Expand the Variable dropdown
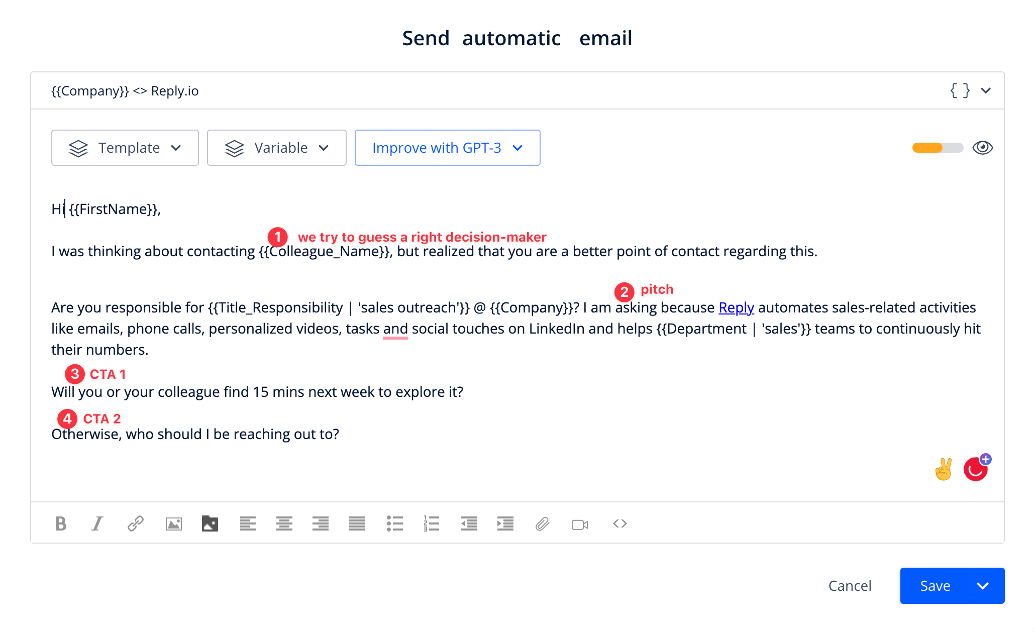 click(x=276, y=147)
